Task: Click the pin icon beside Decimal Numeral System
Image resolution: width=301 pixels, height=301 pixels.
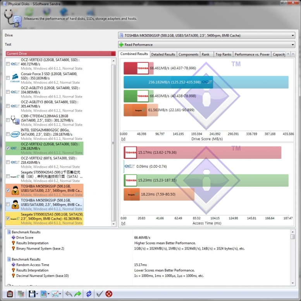Action: click(14, 276)
